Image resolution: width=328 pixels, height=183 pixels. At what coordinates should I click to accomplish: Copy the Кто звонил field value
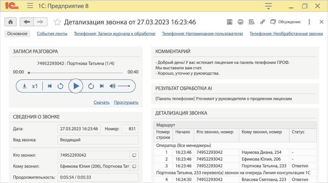[x=134, y=155]
